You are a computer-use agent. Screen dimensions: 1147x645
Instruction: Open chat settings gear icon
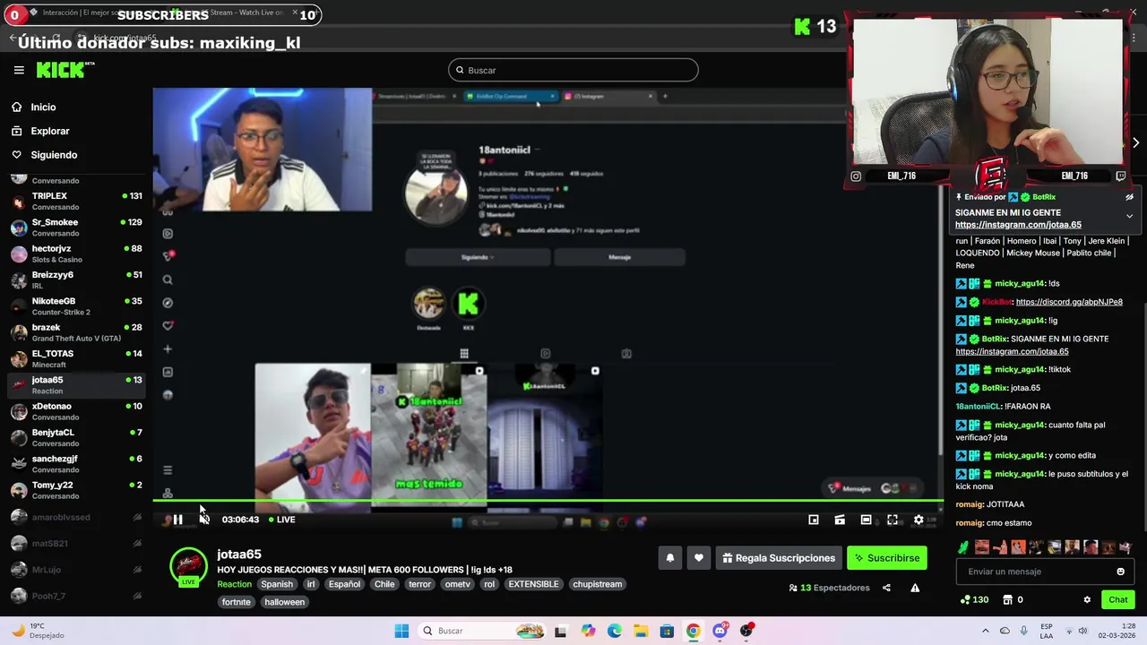[1087, 600]
